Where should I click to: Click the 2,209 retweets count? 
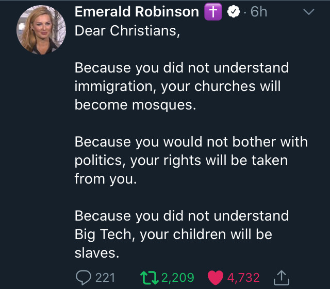(177, 278)
